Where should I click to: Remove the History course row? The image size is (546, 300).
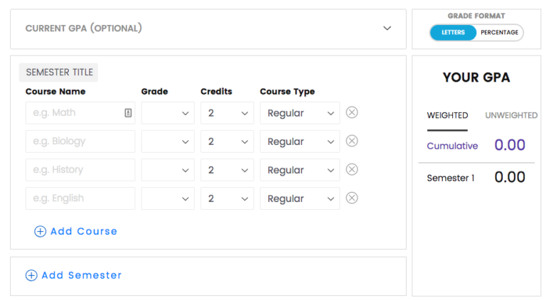(x=352, y=169)
